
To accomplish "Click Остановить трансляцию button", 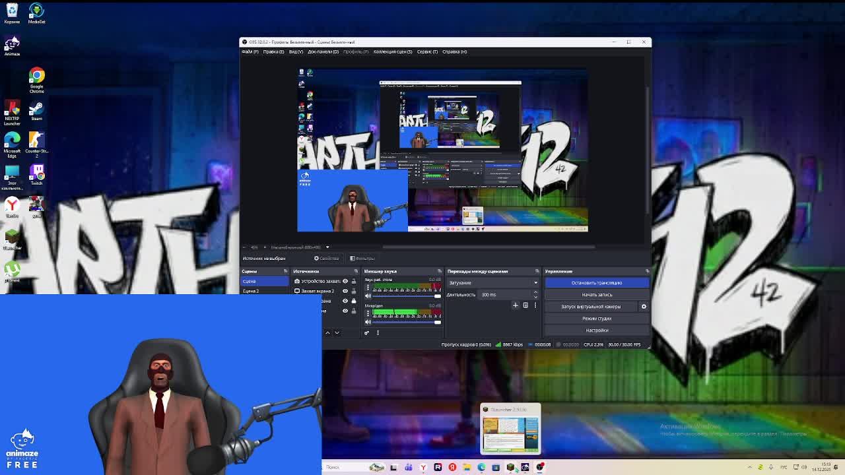I will coord(597,283).
